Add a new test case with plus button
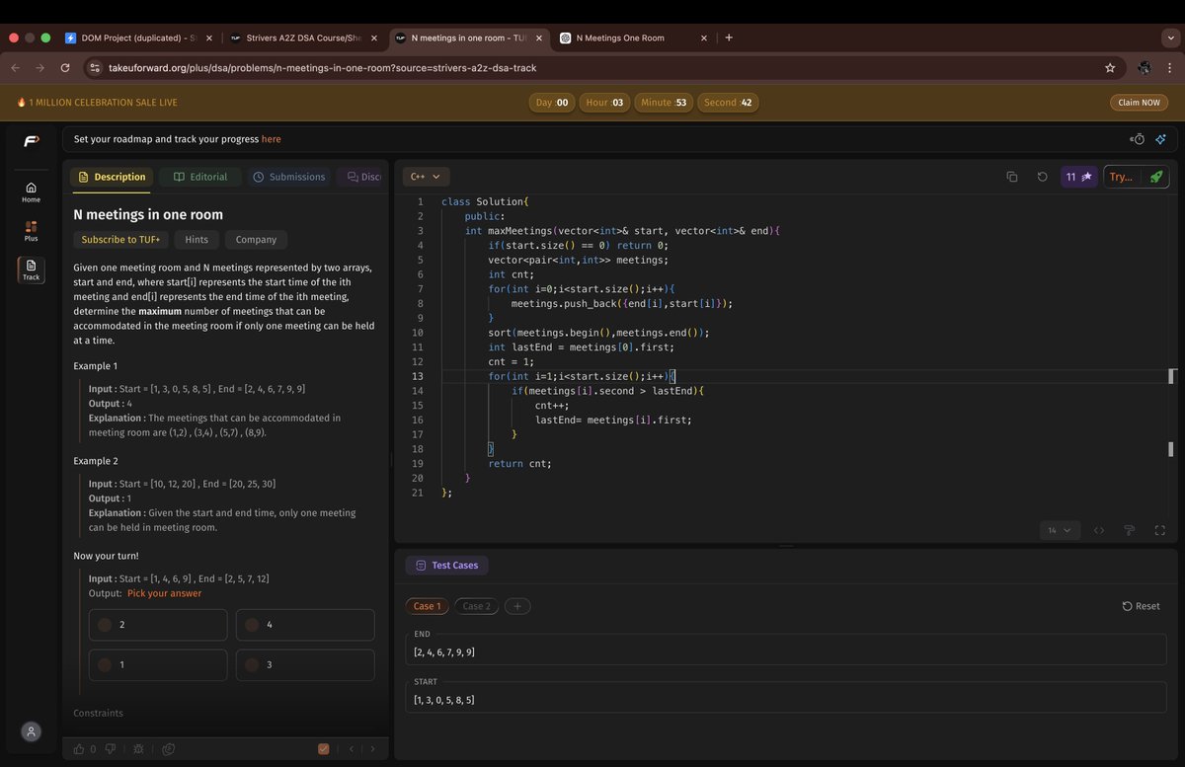The image size is (1185, 767). coord(516,606)
